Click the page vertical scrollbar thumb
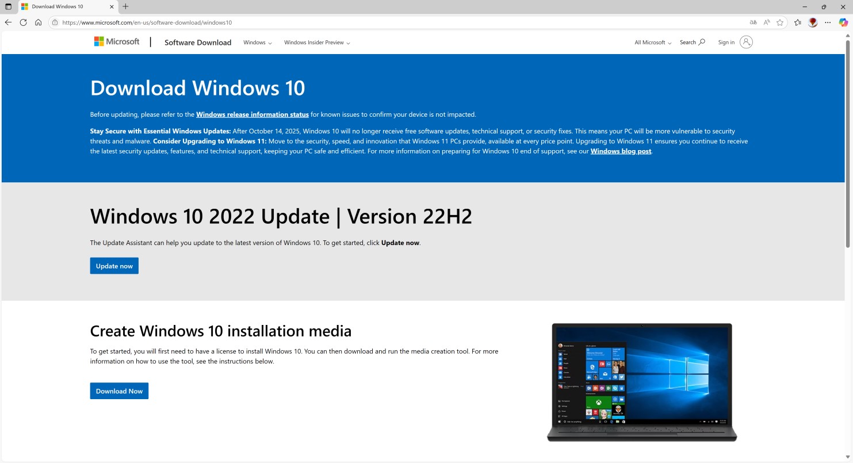Viewport: 853px width, 463px height. (x=848, y=144)
